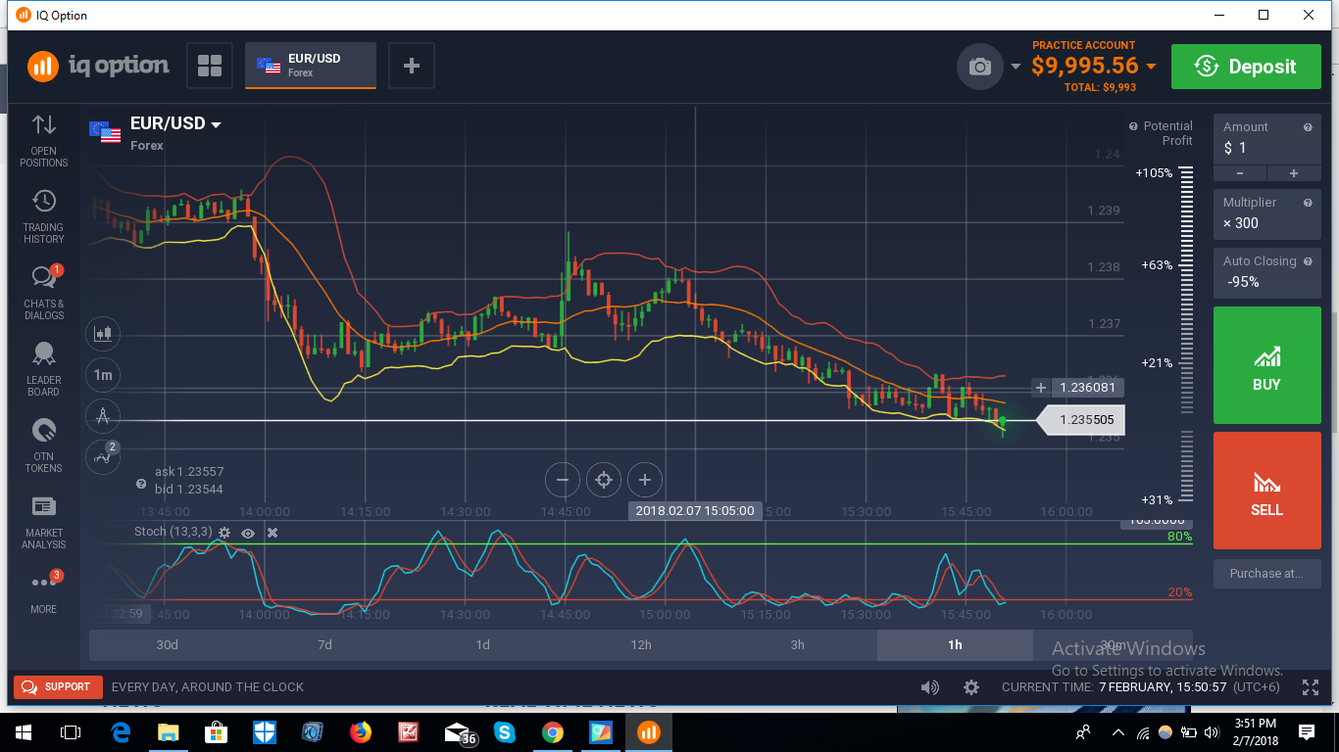1339x752 pixels.
Task: Open the Auto Closing -95% setting
Action: click(x=1266, y=272)
